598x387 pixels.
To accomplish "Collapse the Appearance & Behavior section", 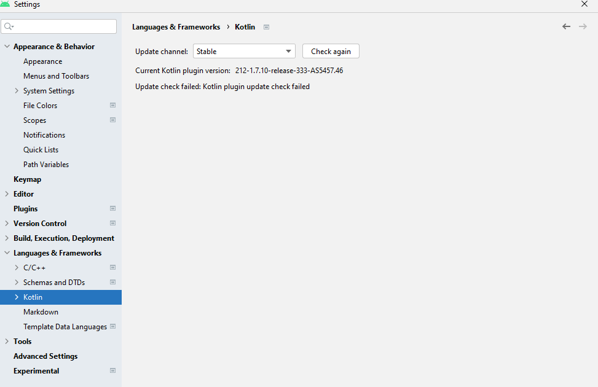I will click(x=7, y=46).
